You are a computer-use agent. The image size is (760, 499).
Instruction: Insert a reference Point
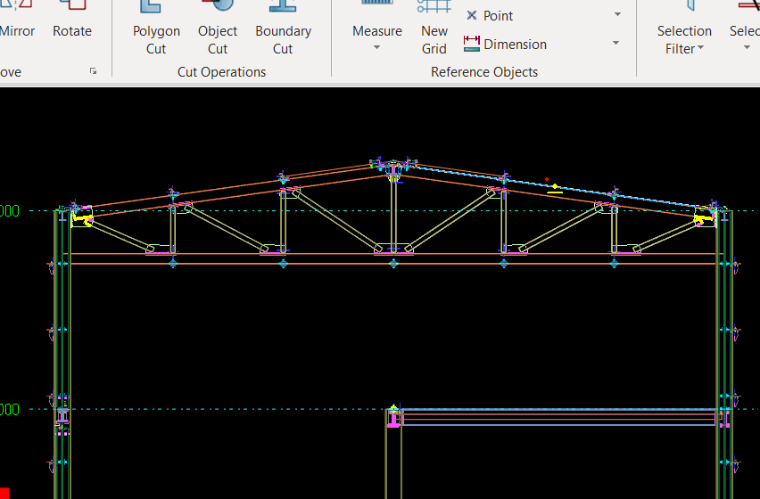490,16
